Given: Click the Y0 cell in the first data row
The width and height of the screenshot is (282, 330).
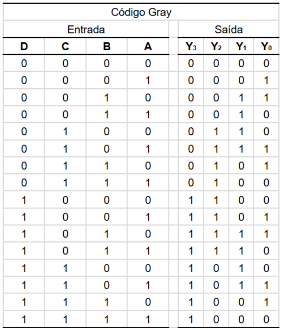Looking at the screenshot, I should tap(266, 63).
